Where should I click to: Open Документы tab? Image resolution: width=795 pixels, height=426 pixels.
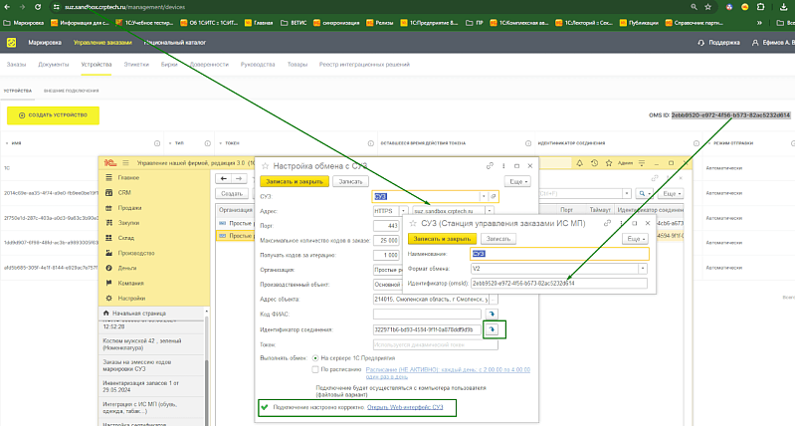[x=54, y=65]
